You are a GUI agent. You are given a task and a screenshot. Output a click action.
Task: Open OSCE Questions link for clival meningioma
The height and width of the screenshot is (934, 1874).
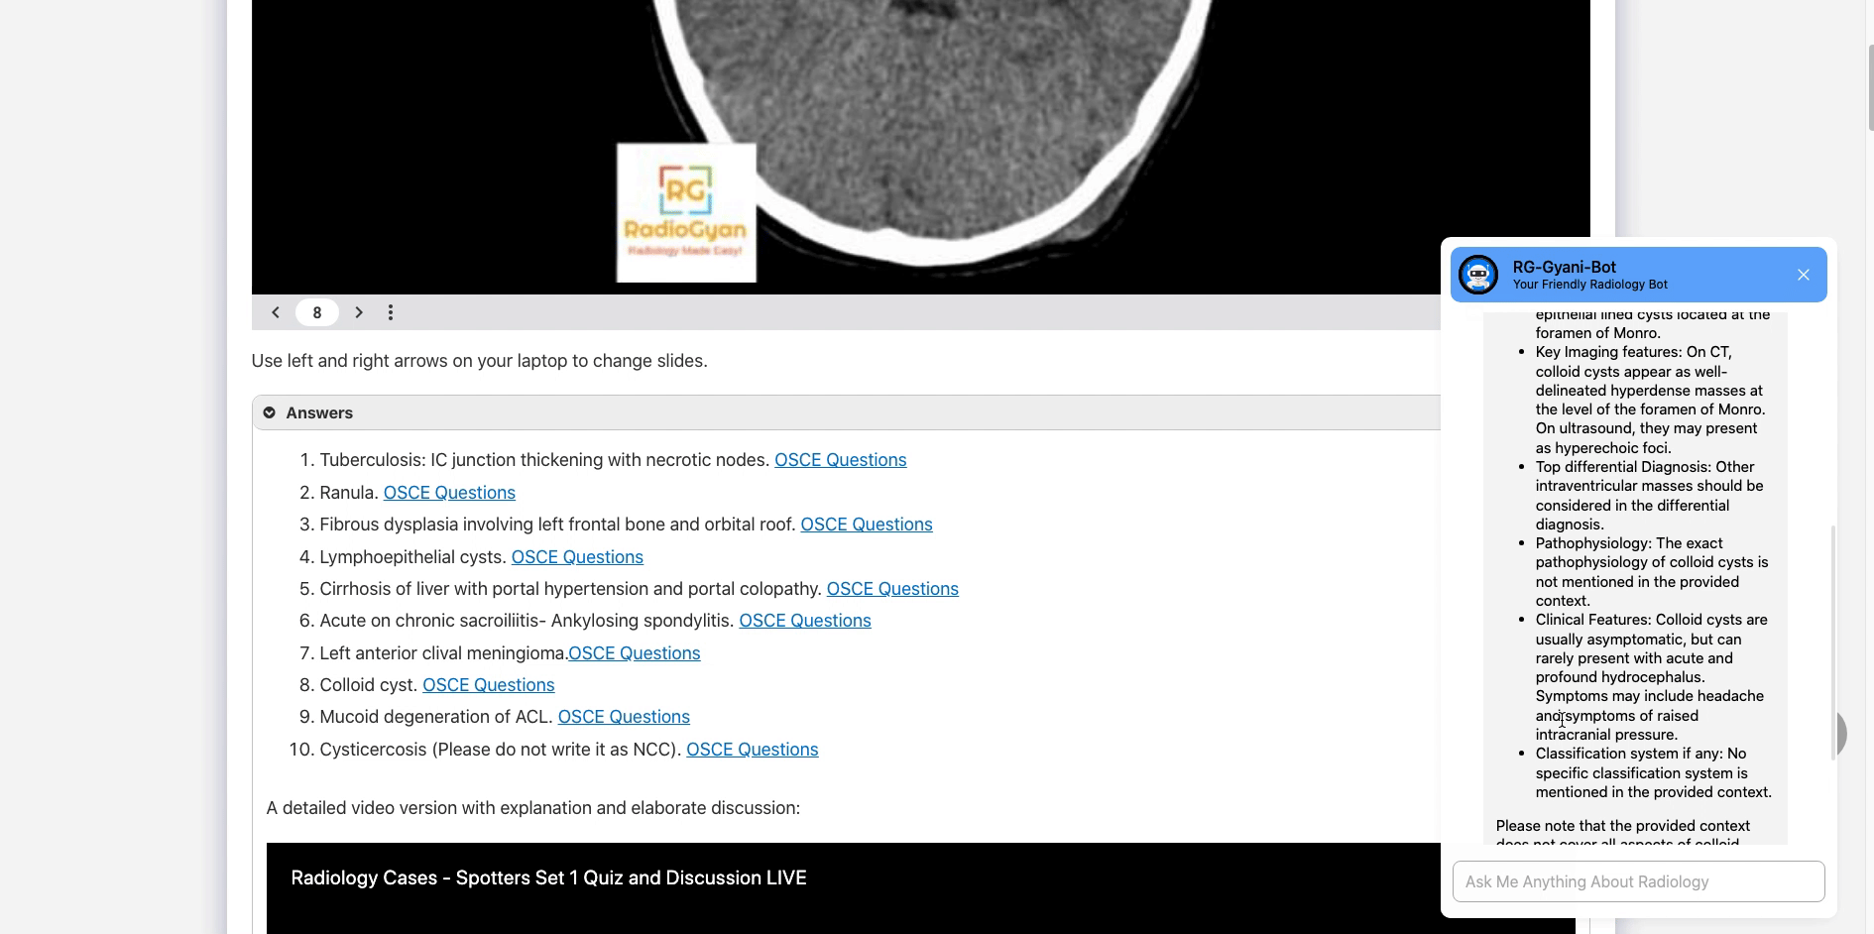[634, 653]
